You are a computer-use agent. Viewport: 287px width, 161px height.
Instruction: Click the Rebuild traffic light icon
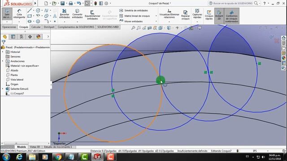96,3
